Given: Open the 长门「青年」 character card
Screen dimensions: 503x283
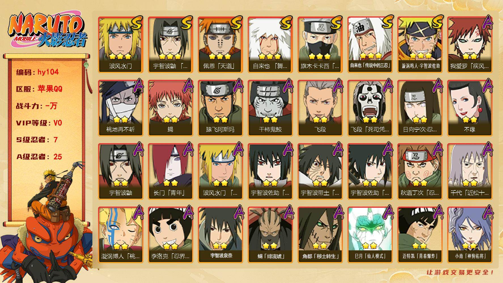Looking at the screenshot, I should (x=170, y=171).
